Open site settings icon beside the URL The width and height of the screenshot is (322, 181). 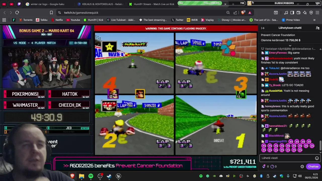[x=59, y=13]
